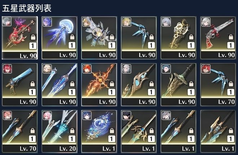The width and height of the screenshot is (238, 155).
Task: Toggle lock on the Lv. 20 sword
Action: pos(72,130)
